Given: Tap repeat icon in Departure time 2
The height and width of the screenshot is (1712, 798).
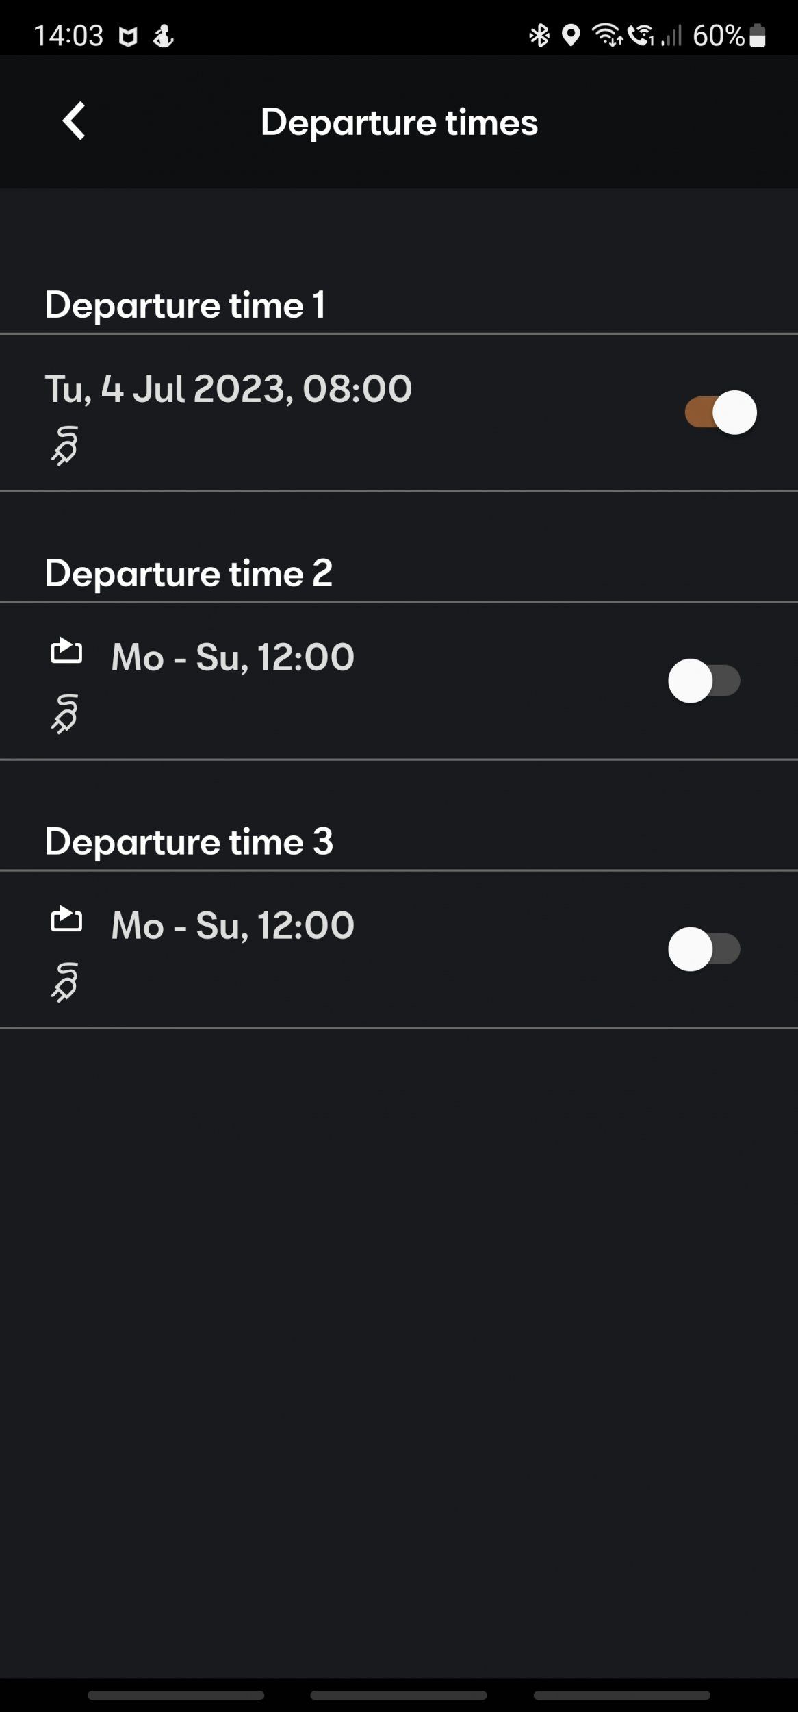Looking at the screenshot, I should pyautogui.click(x=66, y=651).
